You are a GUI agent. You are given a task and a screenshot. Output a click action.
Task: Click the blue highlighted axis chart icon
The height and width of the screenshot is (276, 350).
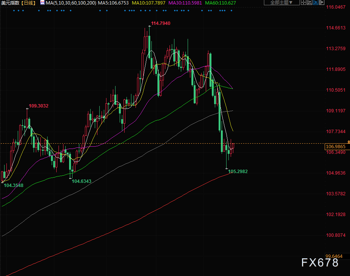pos(315,2)
